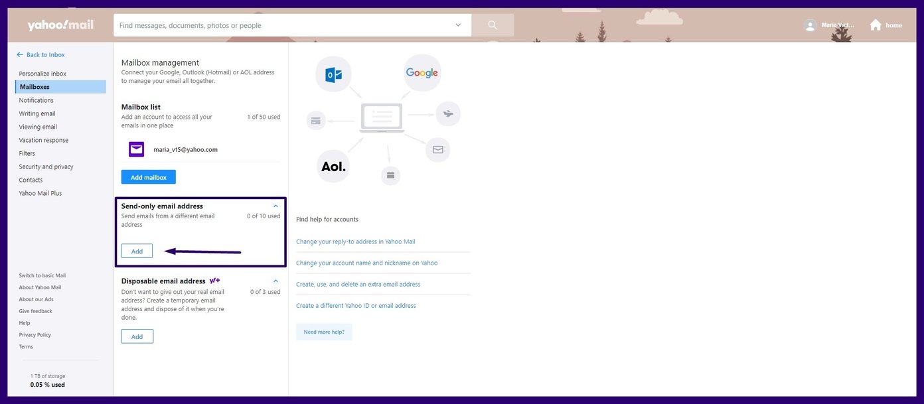The image size is (924, 404).
Task: Open the Terms link
Action: pyautogui.click(x=26, y=347)
